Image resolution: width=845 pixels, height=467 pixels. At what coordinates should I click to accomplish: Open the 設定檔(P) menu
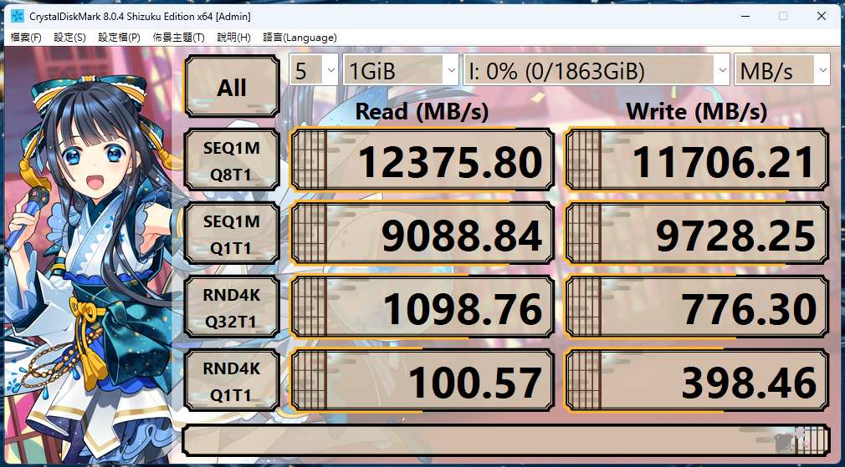coord(119,38)
